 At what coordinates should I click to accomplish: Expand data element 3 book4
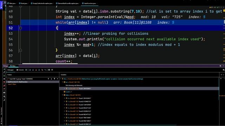pyautogui.click(x=64, y=108)
